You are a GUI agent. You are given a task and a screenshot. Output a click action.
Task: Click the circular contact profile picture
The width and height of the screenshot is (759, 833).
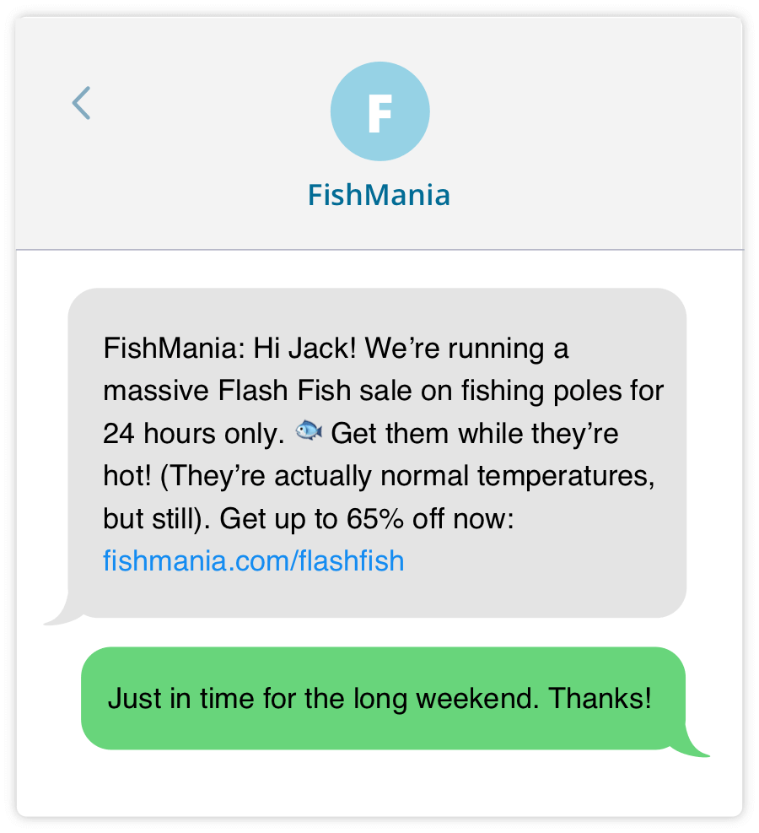pos(379,111)
